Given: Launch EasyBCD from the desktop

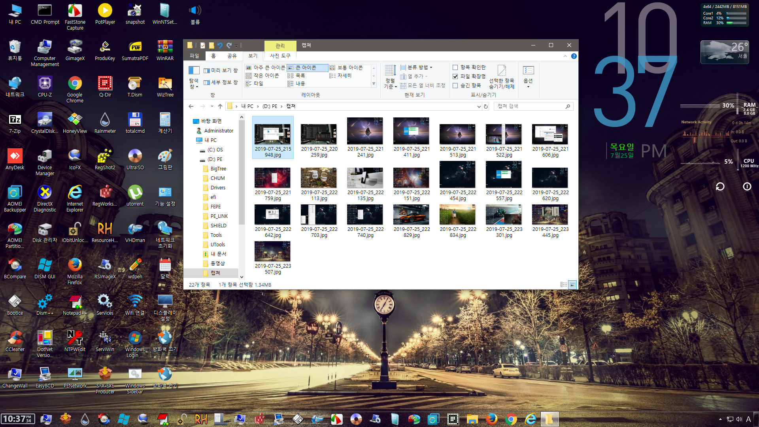Looking at the screenshot, I should pyautogui.click(x=45, y=378).
